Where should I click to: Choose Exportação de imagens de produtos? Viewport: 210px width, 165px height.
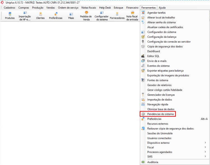tap(175, 75)
